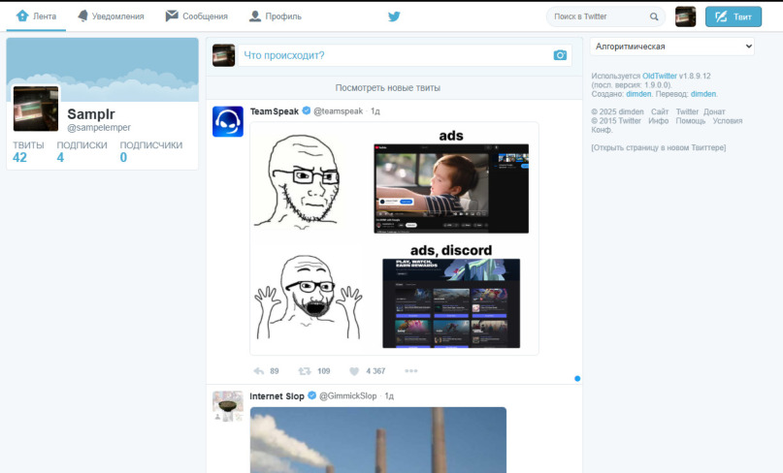Click the search magnifier icon

654,16
